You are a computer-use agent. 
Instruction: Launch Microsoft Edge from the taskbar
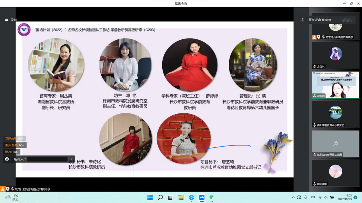[x=192, y=198]
